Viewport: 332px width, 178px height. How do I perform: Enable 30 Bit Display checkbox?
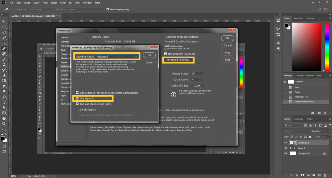(77, 110)
